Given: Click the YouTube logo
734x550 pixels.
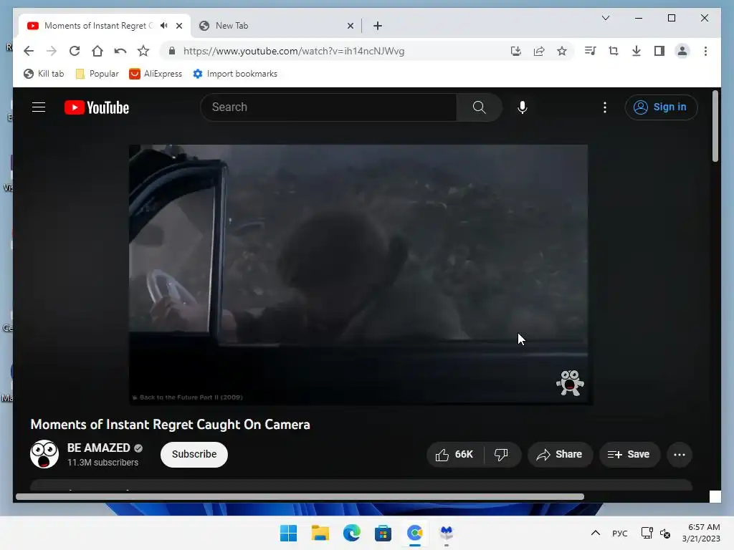Looking at the screenshot, I should (97, 107).
